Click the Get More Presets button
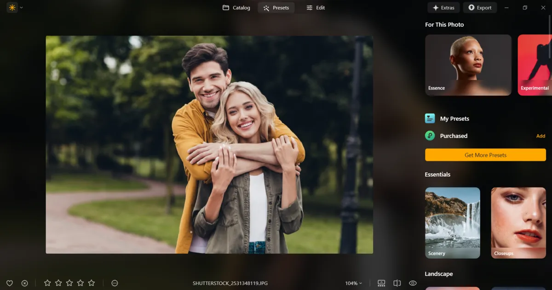Viewport: 552px width, 290px height. [x=485, y=155]
